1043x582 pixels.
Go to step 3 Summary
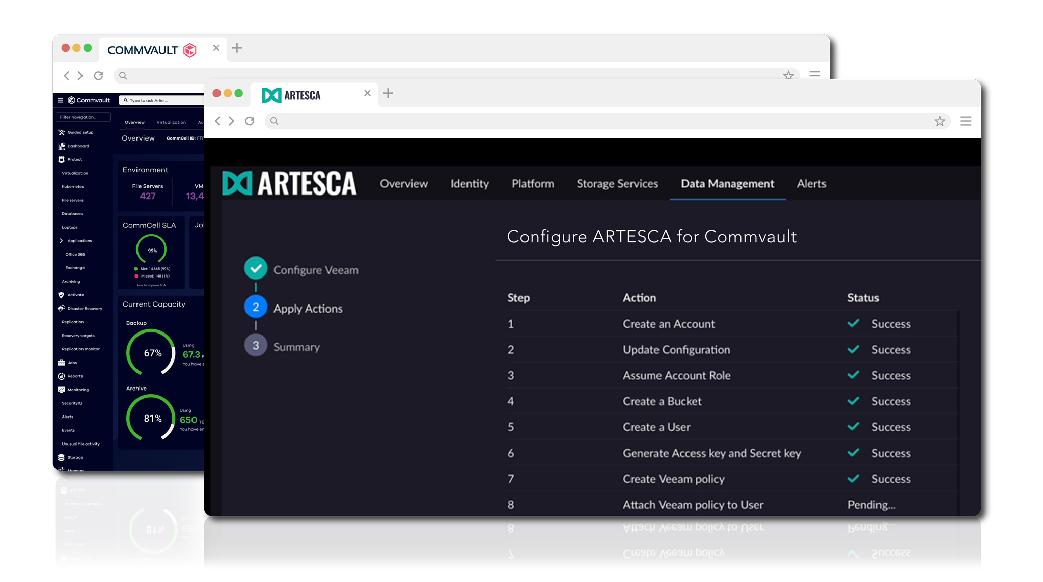(256, 346)
